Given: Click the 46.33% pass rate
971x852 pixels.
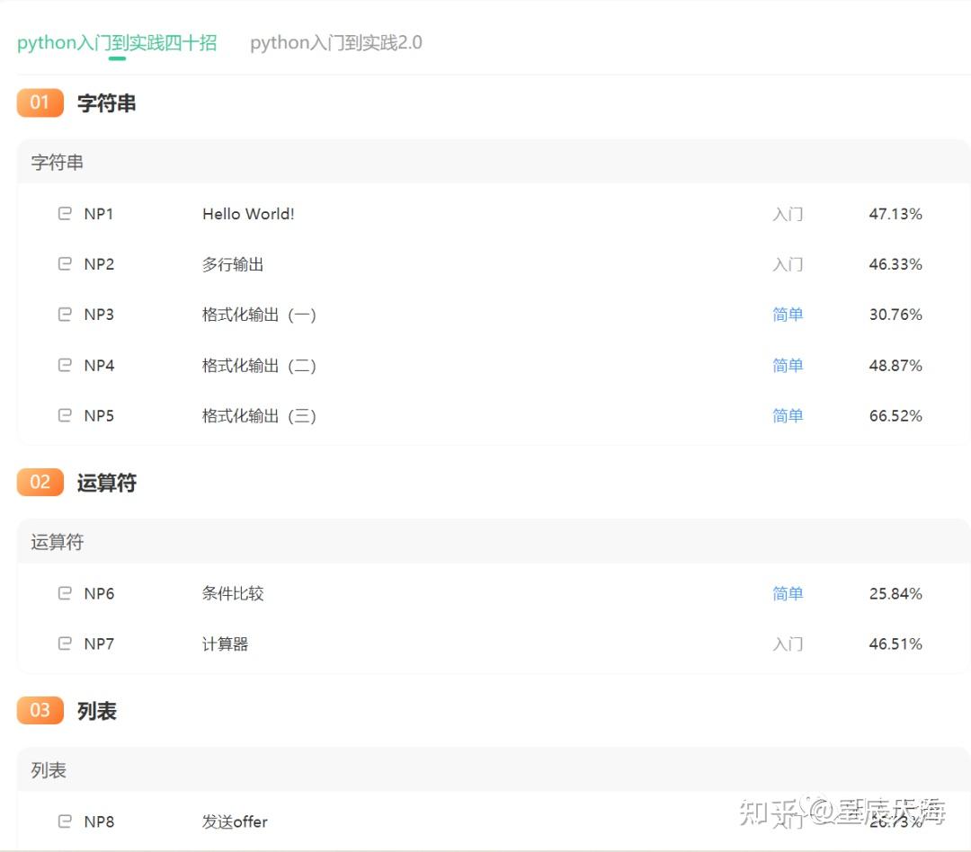Looking at the screenshot, I should pyautogui.click(x=895, y=263).
